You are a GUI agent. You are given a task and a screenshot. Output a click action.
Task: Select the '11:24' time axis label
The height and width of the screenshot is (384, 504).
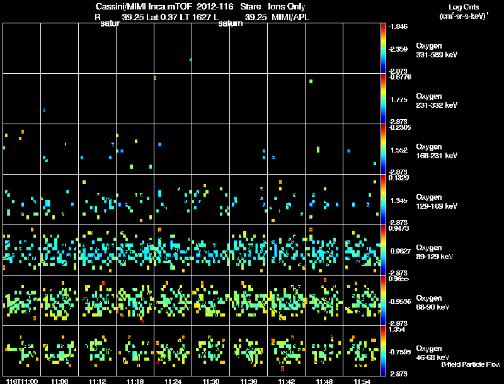173,381
